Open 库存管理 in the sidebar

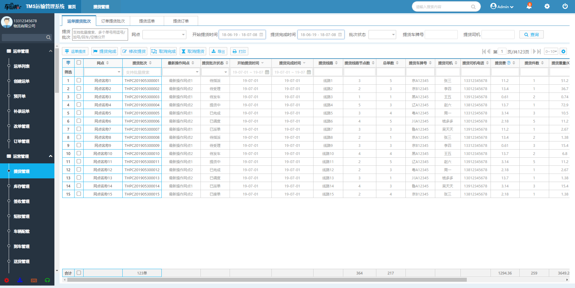pyautogui.click(x=22, y=186)
